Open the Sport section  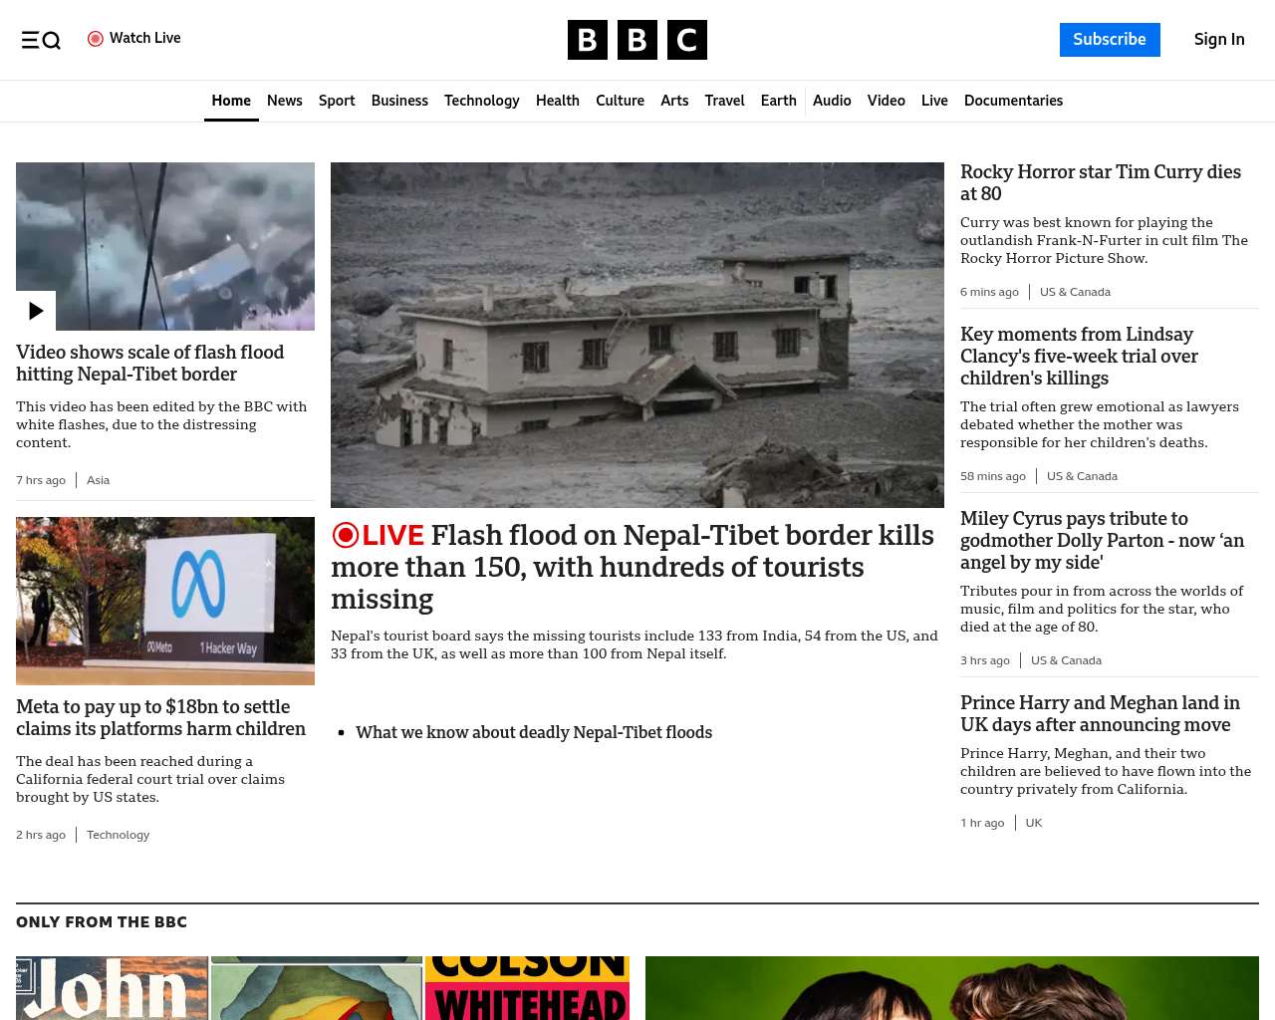(337, 101)
